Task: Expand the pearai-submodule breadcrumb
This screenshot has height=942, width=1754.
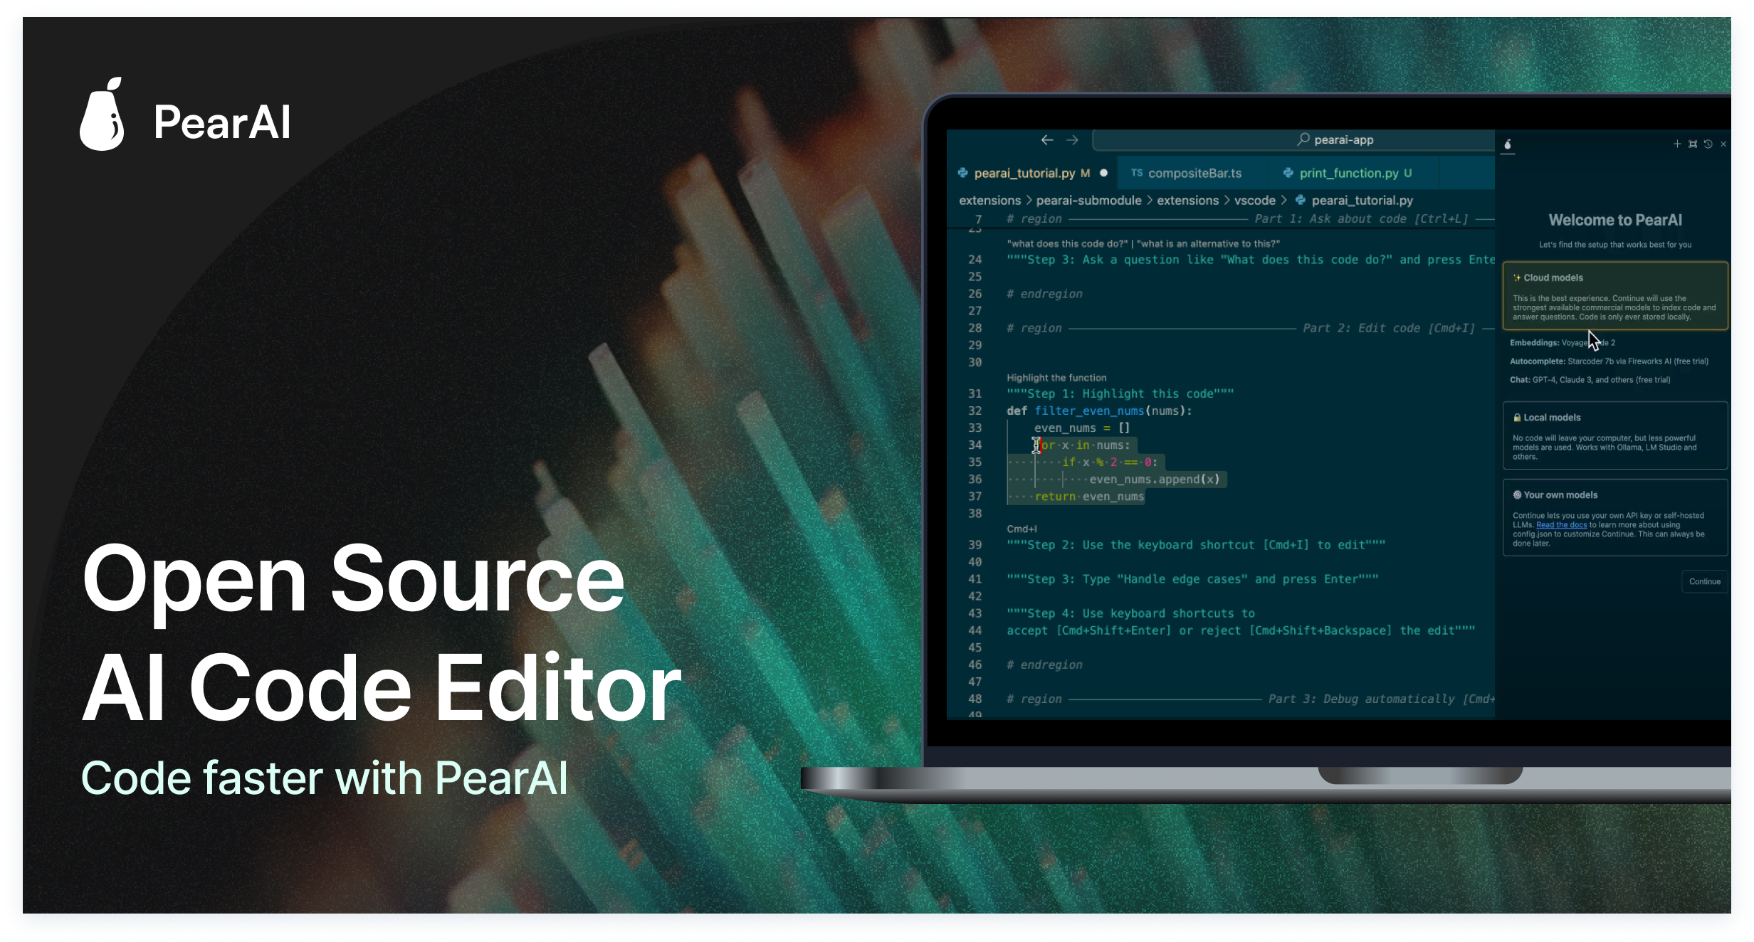Action: coord(1088,200)
